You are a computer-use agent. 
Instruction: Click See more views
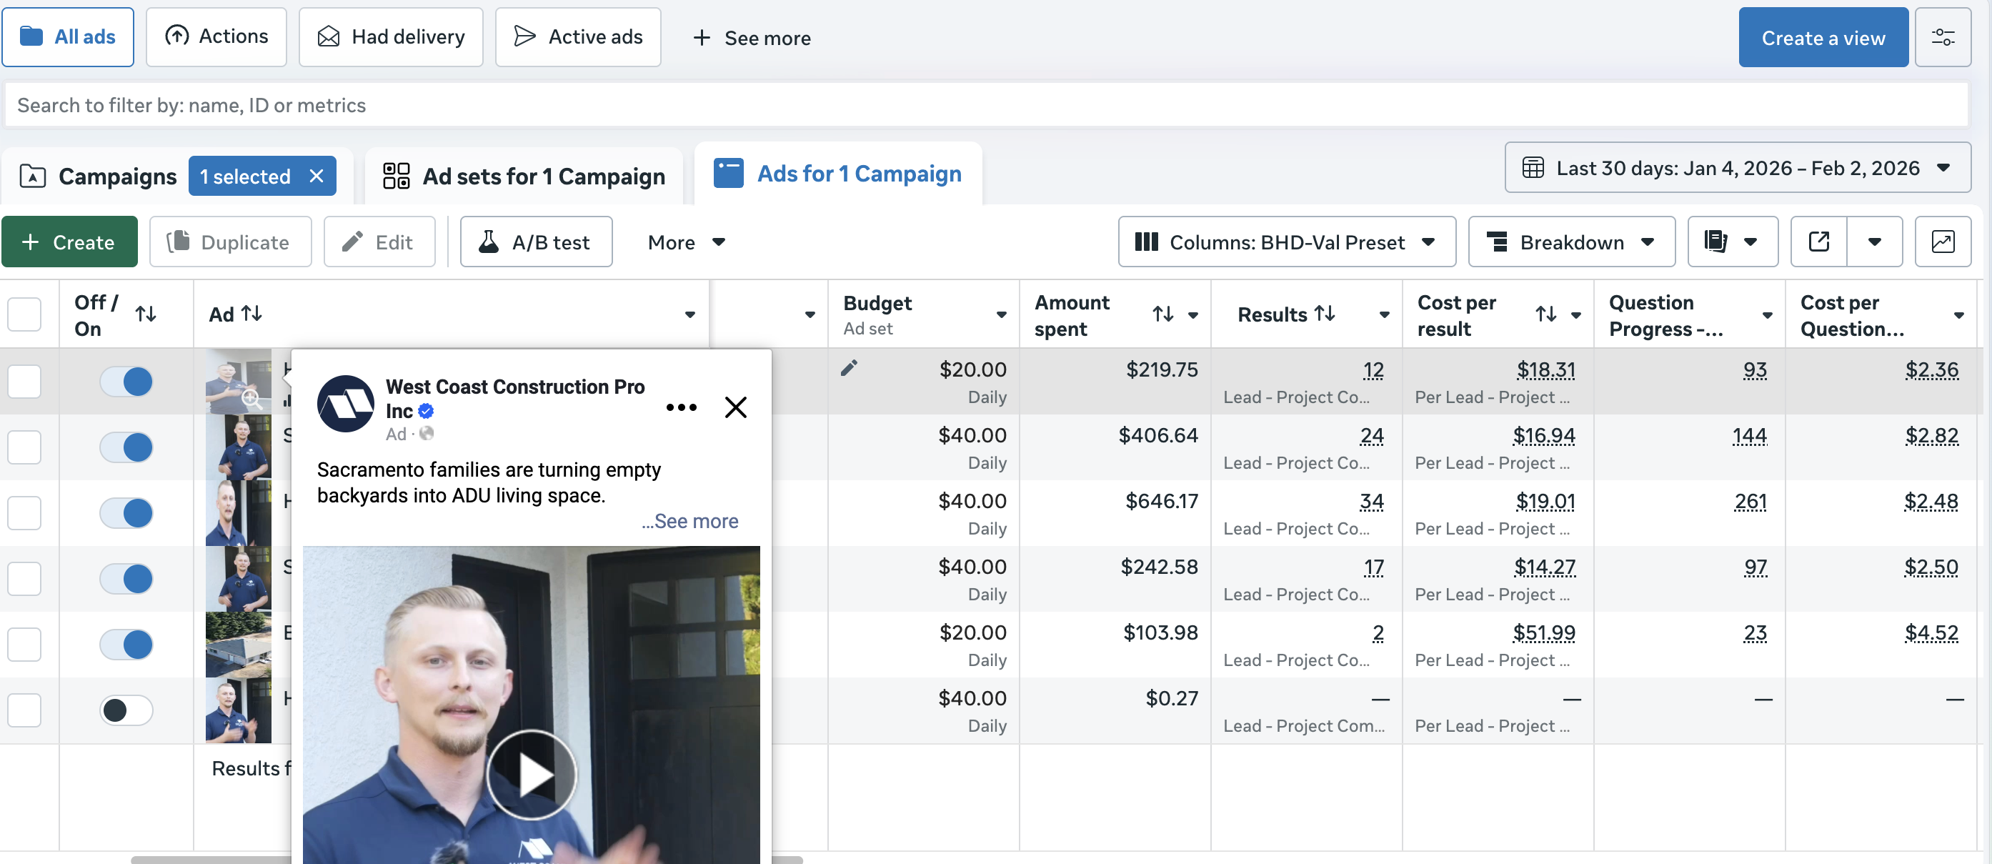click(x=752, y=38)
